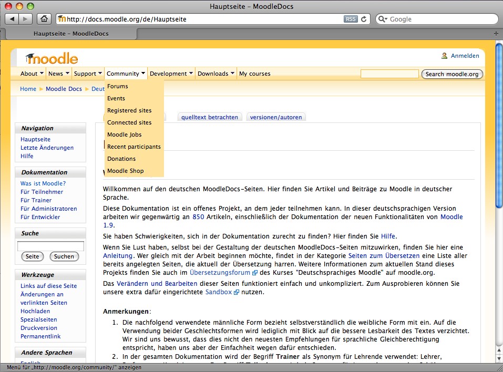Image resolution: width=503 pixels, height=372 pixels.
Task: Choose Connected sites in the Community menu
Action: coord(129,122)
